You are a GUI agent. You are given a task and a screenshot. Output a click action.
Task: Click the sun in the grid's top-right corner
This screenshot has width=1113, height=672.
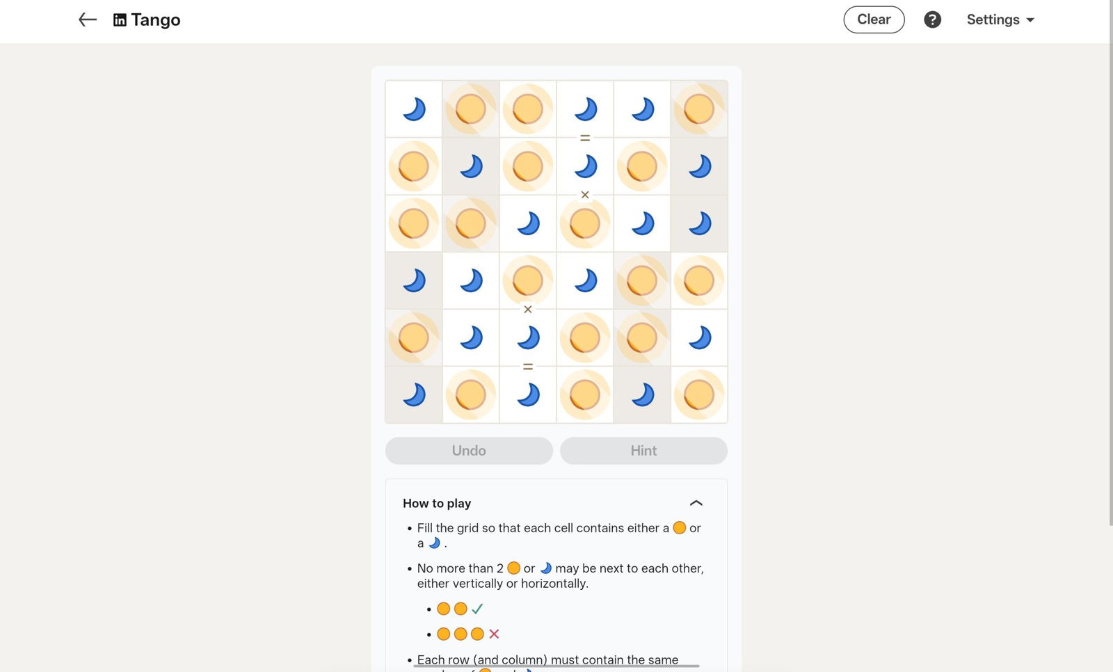699,109
